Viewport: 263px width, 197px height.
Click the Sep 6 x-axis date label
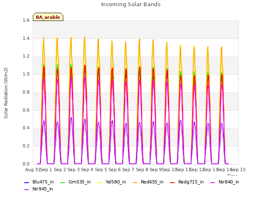pyautogui.click(x=115, y=170)
